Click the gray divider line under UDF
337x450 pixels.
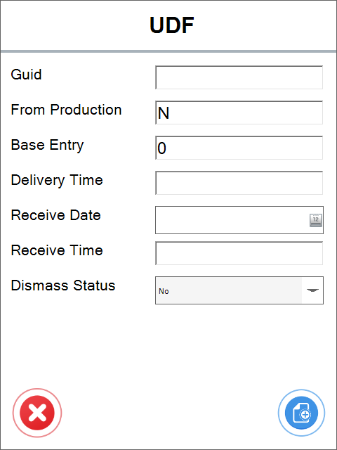point(168,51)
